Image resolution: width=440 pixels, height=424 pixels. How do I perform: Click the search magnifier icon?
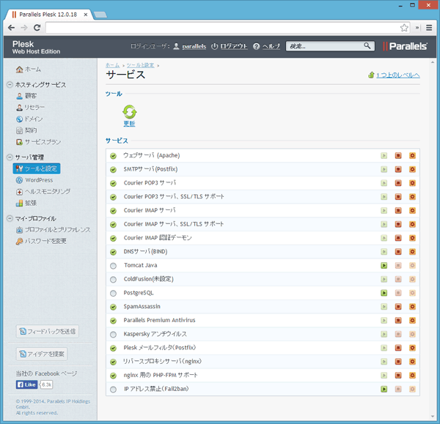[367, 45]
